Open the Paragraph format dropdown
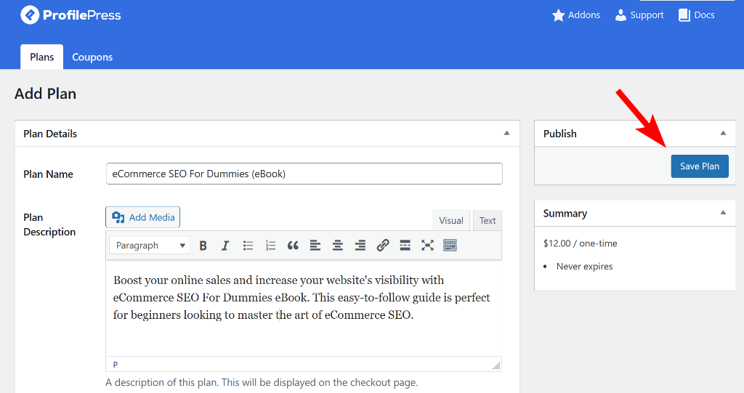This screenshot has width=744, height=393. coord(150,246)
